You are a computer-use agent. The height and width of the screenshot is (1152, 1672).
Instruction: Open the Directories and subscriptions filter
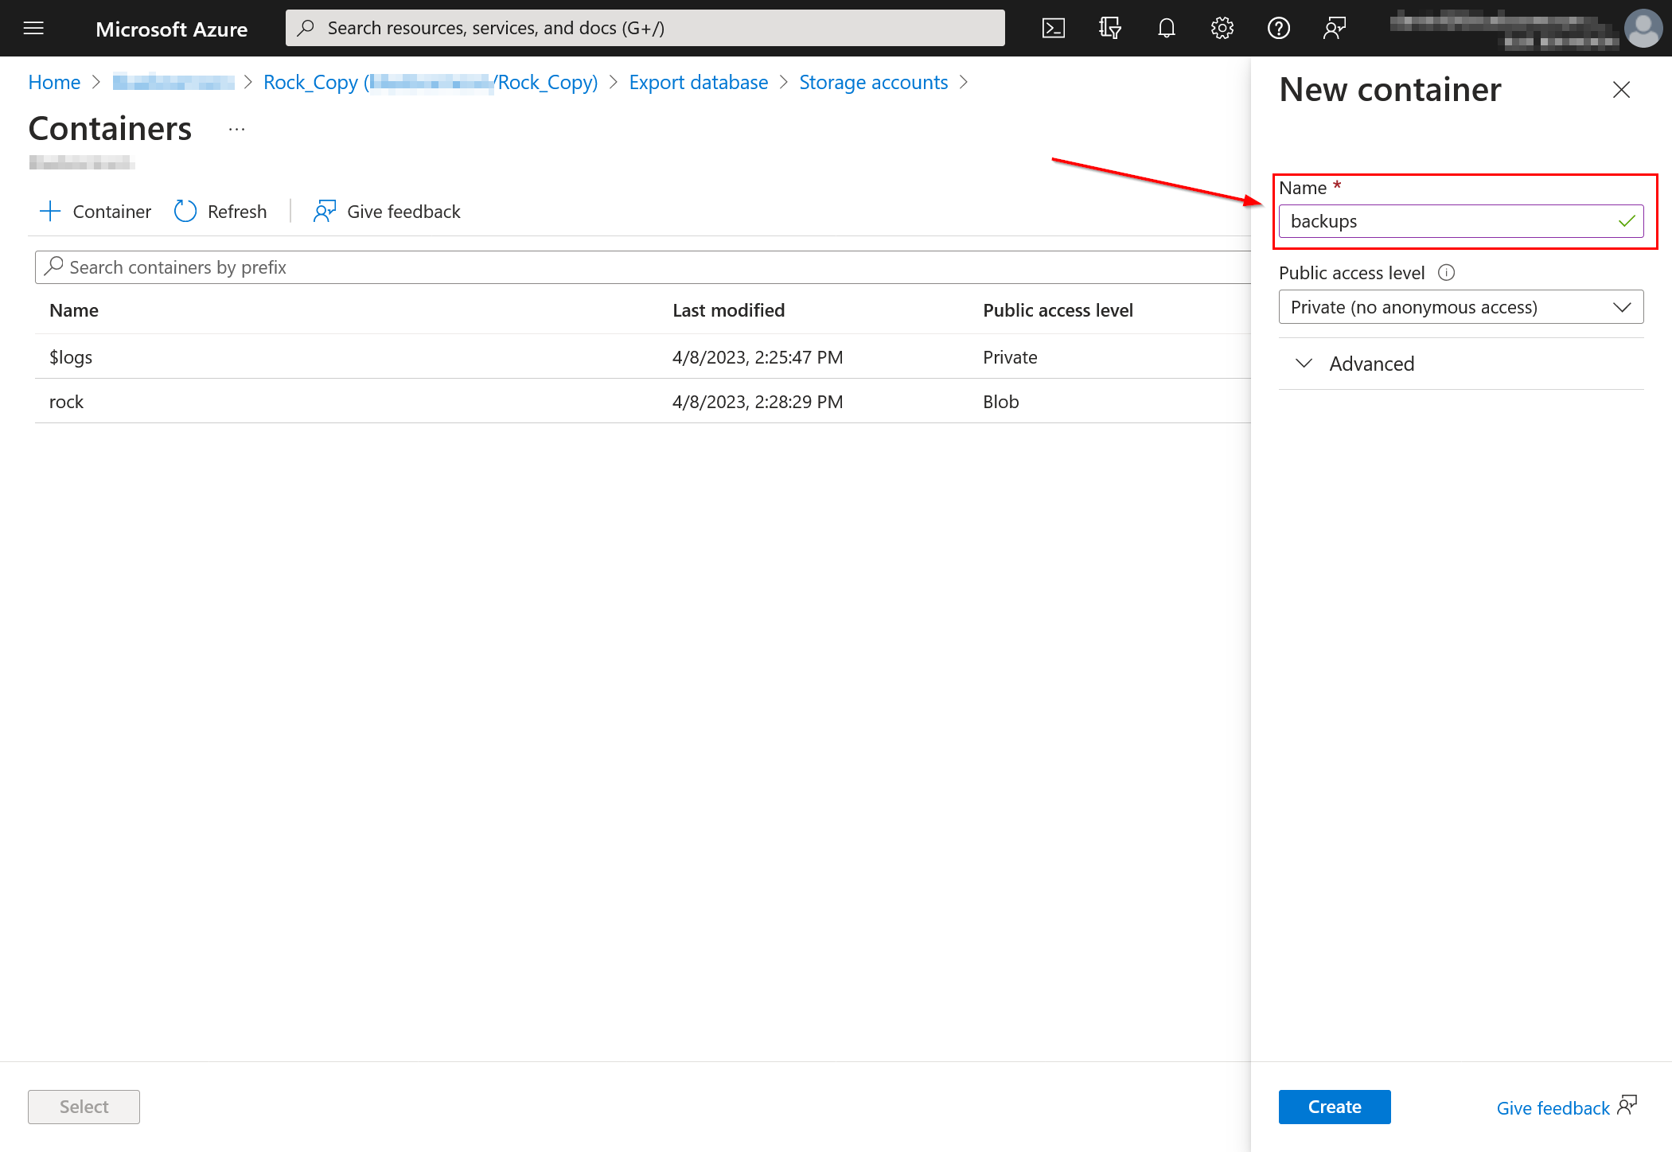(1110, 29)
